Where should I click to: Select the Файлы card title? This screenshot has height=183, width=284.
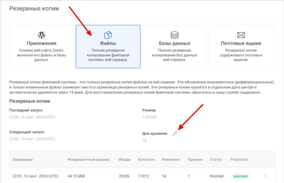coord(108,43)
